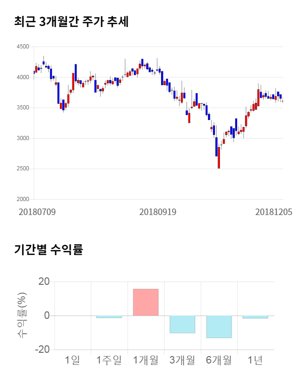This screenshot has width=297, height=377.
Task: Select the 3개월 period label
Action: click(x=182, y=360)
